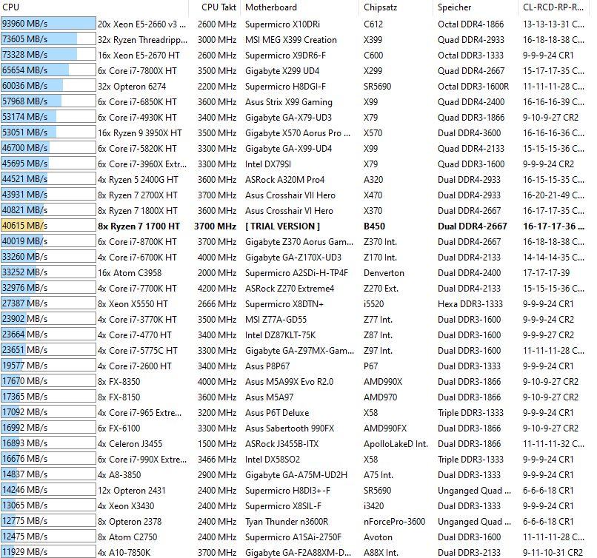Click the 4x Xeon X3430 entry
Viewport: 597px width, 558px height.
tap(126, 506)
